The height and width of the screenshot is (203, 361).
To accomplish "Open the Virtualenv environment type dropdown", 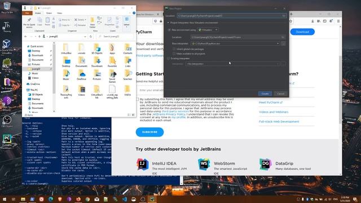I will (208, 30).
